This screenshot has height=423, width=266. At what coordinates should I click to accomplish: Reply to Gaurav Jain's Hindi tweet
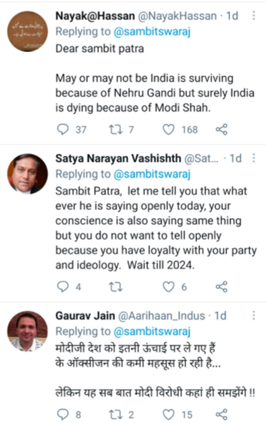63,414
